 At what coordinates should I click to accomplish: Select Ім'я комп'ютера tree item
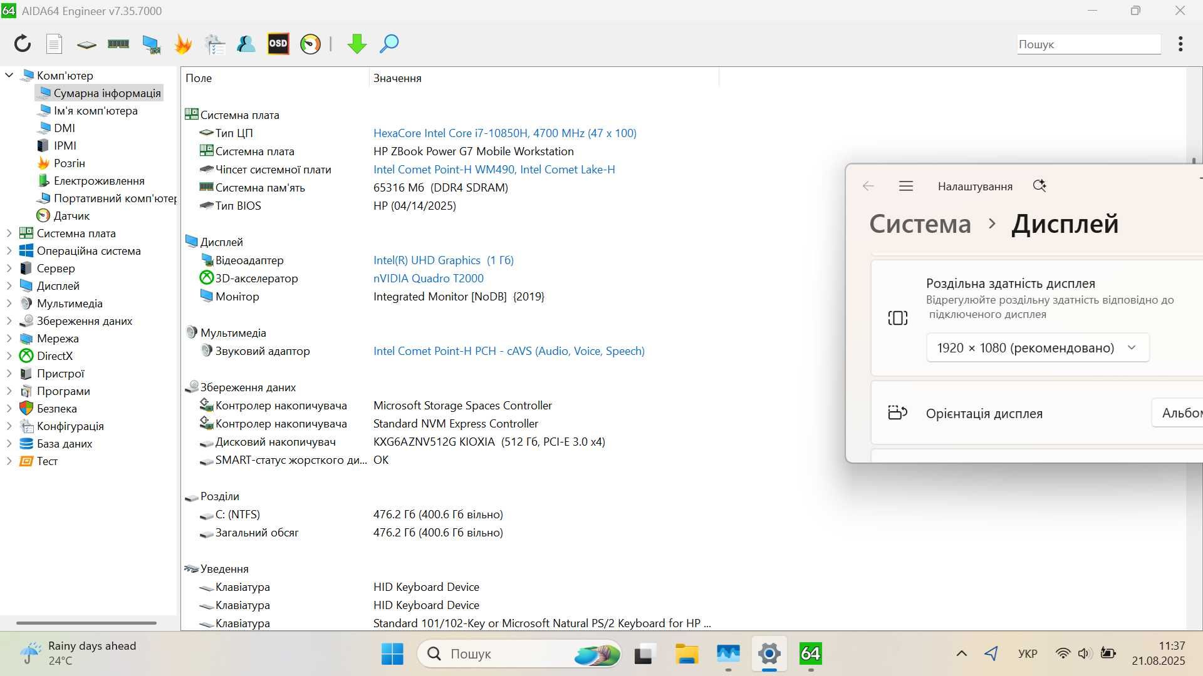coord(95,110)
